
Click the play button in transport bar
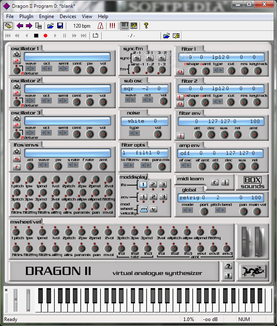[55, 36]
